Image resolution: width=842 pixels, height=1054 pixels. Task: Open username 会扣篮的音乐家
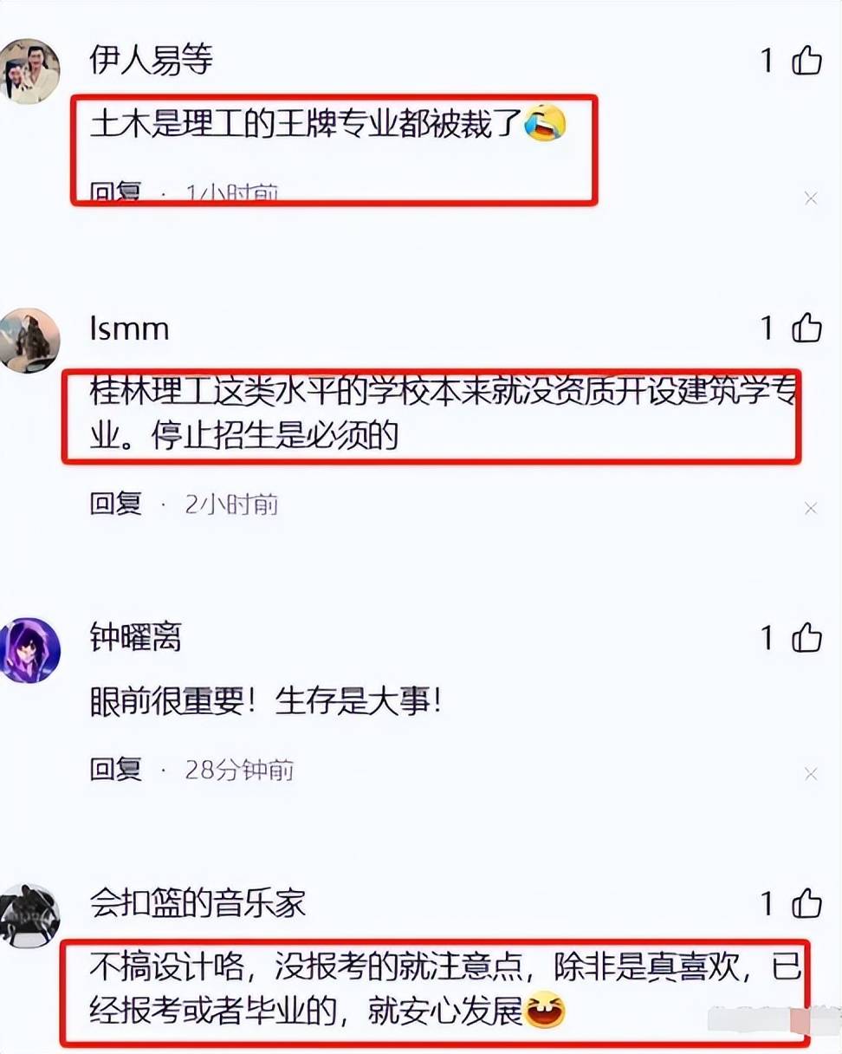(198, 904)
